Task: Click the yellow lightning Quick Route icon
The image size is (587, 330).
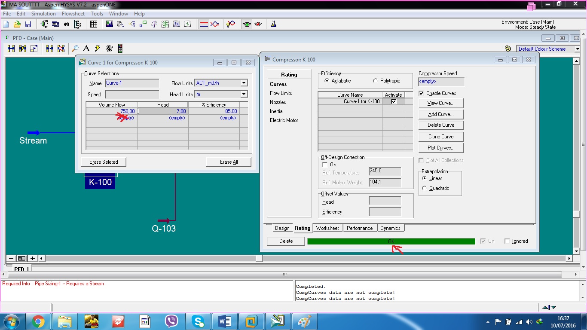Action: click(97, 48)
